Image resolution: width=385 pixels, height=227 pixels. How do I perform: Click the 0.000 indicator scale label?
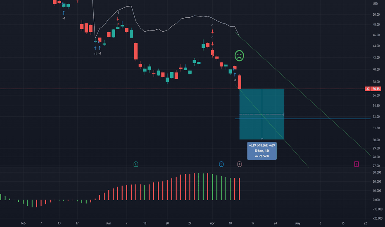point(376,200)
